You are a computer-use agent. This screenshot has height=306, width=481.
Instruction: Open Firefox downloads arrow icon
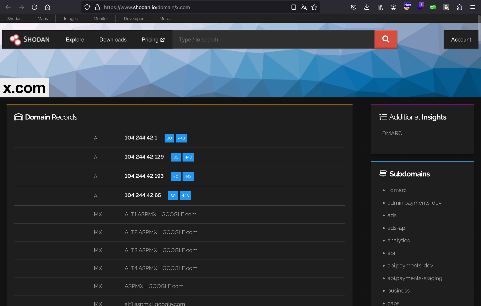[x=367, y=7]
